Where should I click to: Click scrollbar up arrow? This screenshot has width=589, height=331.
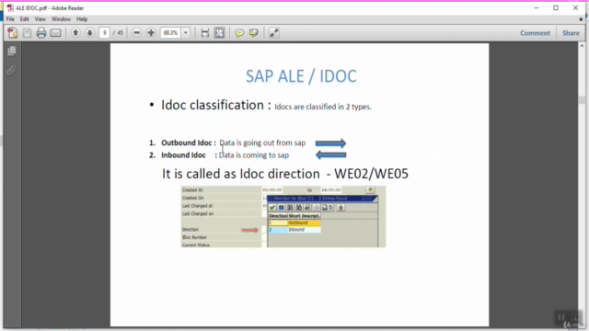[582, 46]
